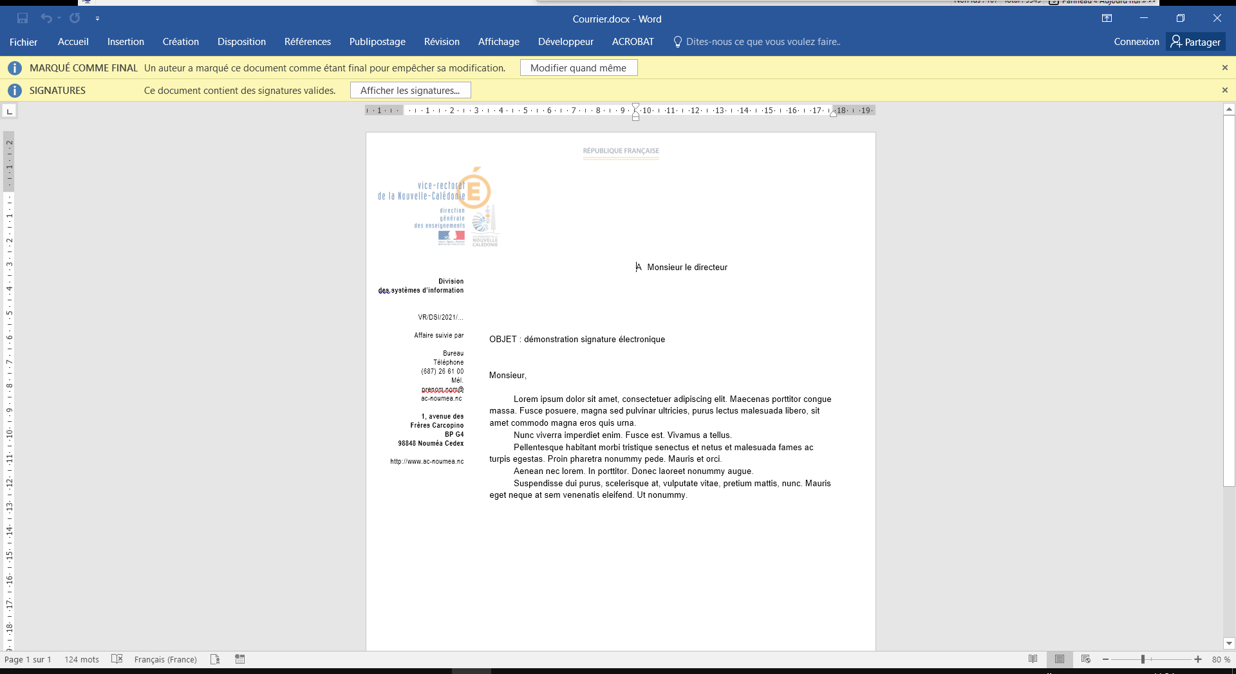Click the Save icon in the title bar

coord(23,18)
